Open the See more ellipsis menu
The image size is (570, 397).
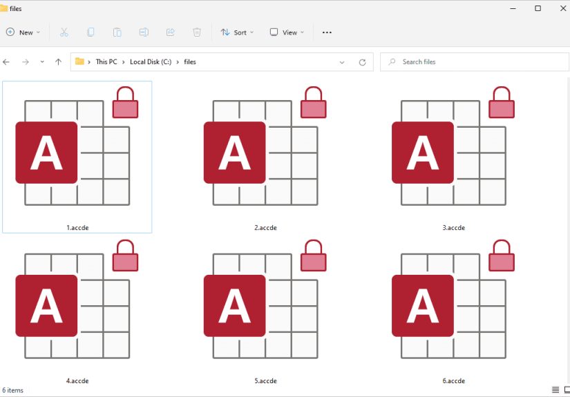[x=327, y=32]
